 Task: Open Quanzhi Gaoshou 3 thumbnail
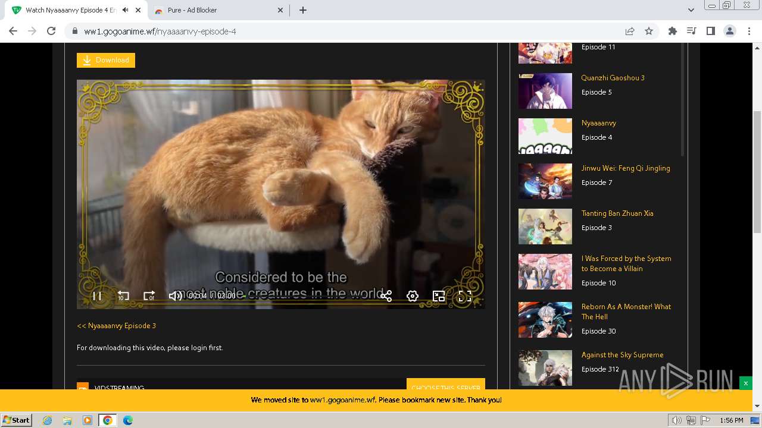click(545, 91)
